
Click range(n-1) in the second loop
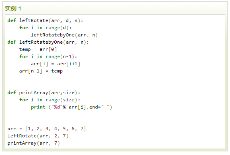60,56
